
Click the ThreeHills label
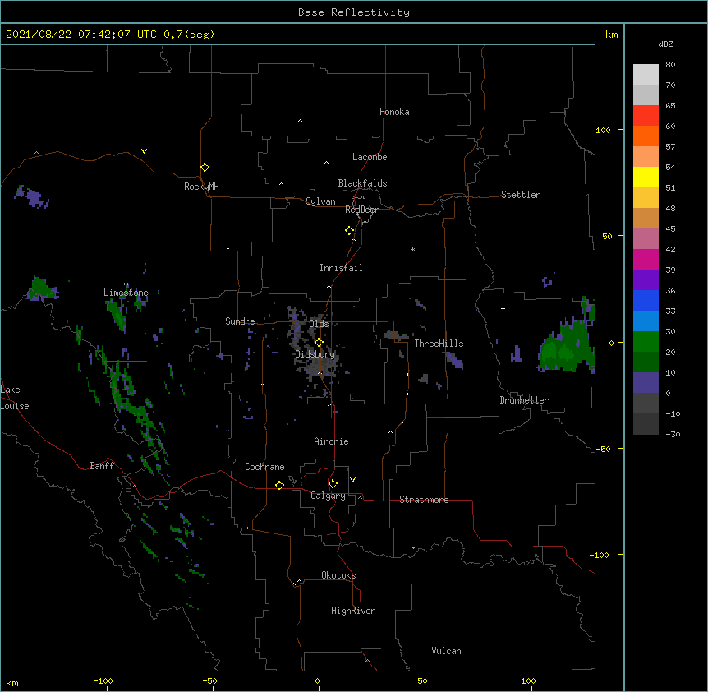coord(439,344)
